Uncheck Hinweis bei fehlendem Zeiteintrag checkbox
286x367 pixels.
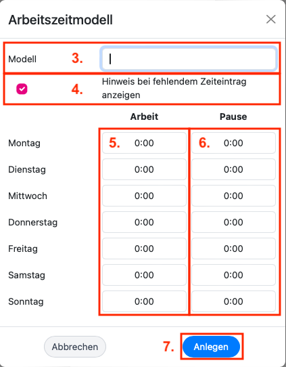point(22,89)
